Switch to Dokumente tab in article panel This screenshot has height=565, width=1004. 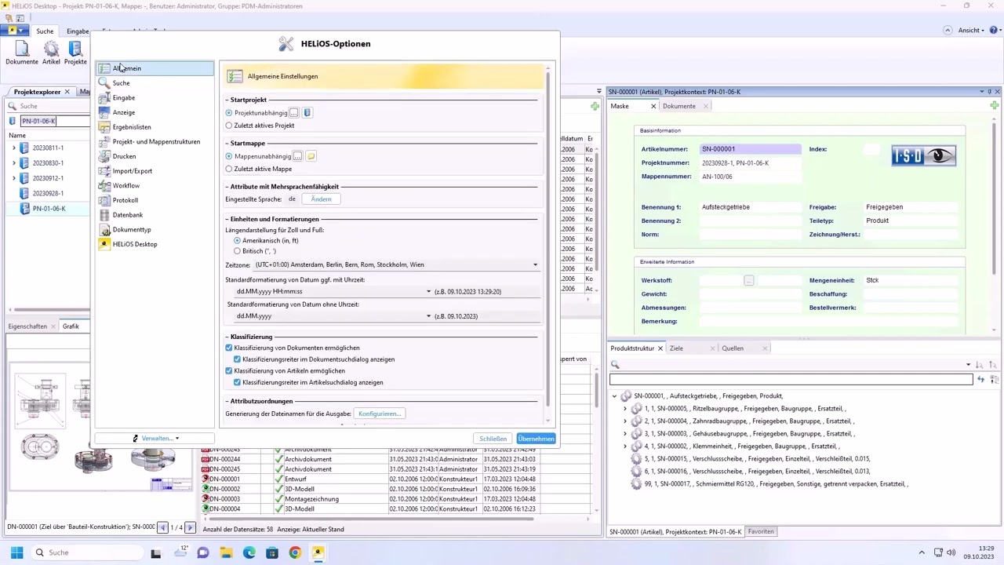point(678,106)
